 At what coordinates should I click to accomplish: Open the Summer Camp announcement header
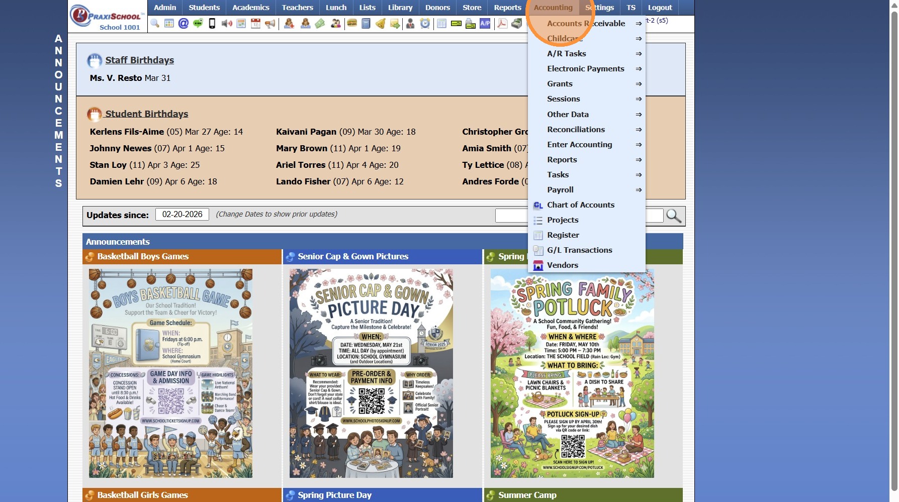pos(583,495)
